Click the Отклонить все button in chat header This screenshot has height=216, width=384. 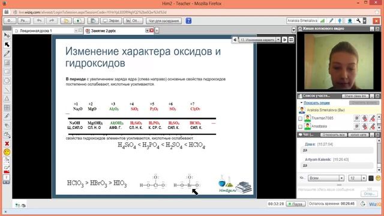click(334, 135)
